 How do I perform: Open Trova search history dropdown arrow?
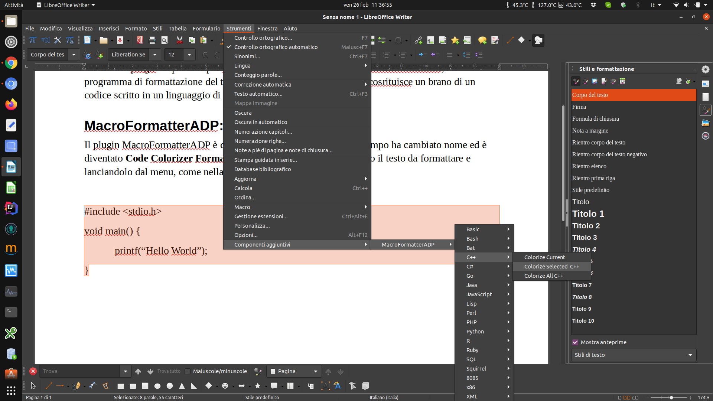[126, 371]
